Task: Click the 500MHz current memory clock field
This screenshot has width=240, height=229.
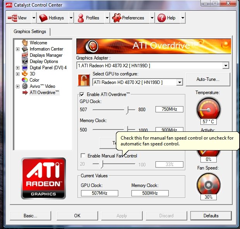Action: click(x=150, y=193)
